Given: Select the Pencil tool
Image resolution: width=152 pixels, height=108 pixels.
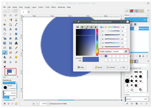Looking at the screenshot, I should point(16,48).
